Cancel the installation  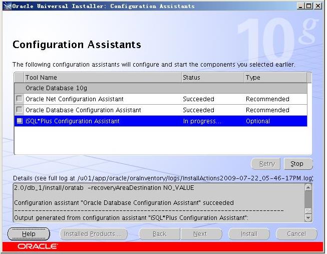[296, 234]
